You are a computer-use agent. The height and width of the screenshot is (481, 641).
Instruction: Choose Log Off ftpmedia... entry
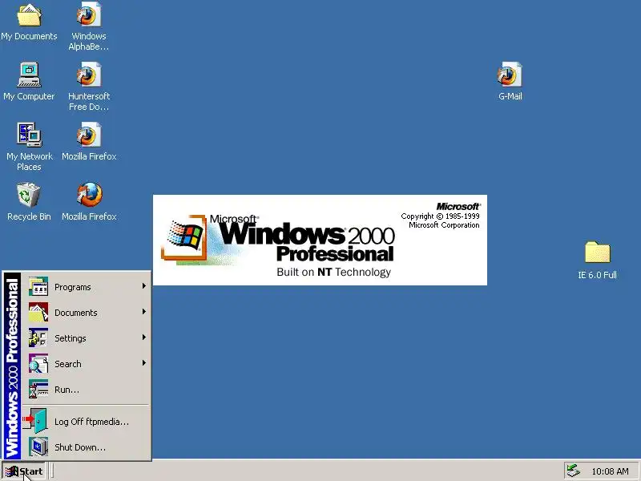coord(86,422)
